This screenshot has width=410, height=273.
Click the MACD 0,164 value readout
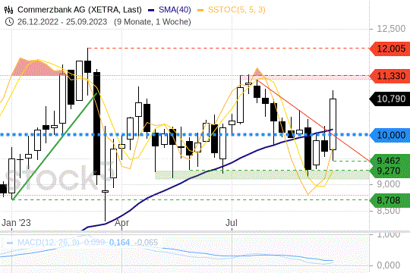pyautogui.click(x=119, y=243)
